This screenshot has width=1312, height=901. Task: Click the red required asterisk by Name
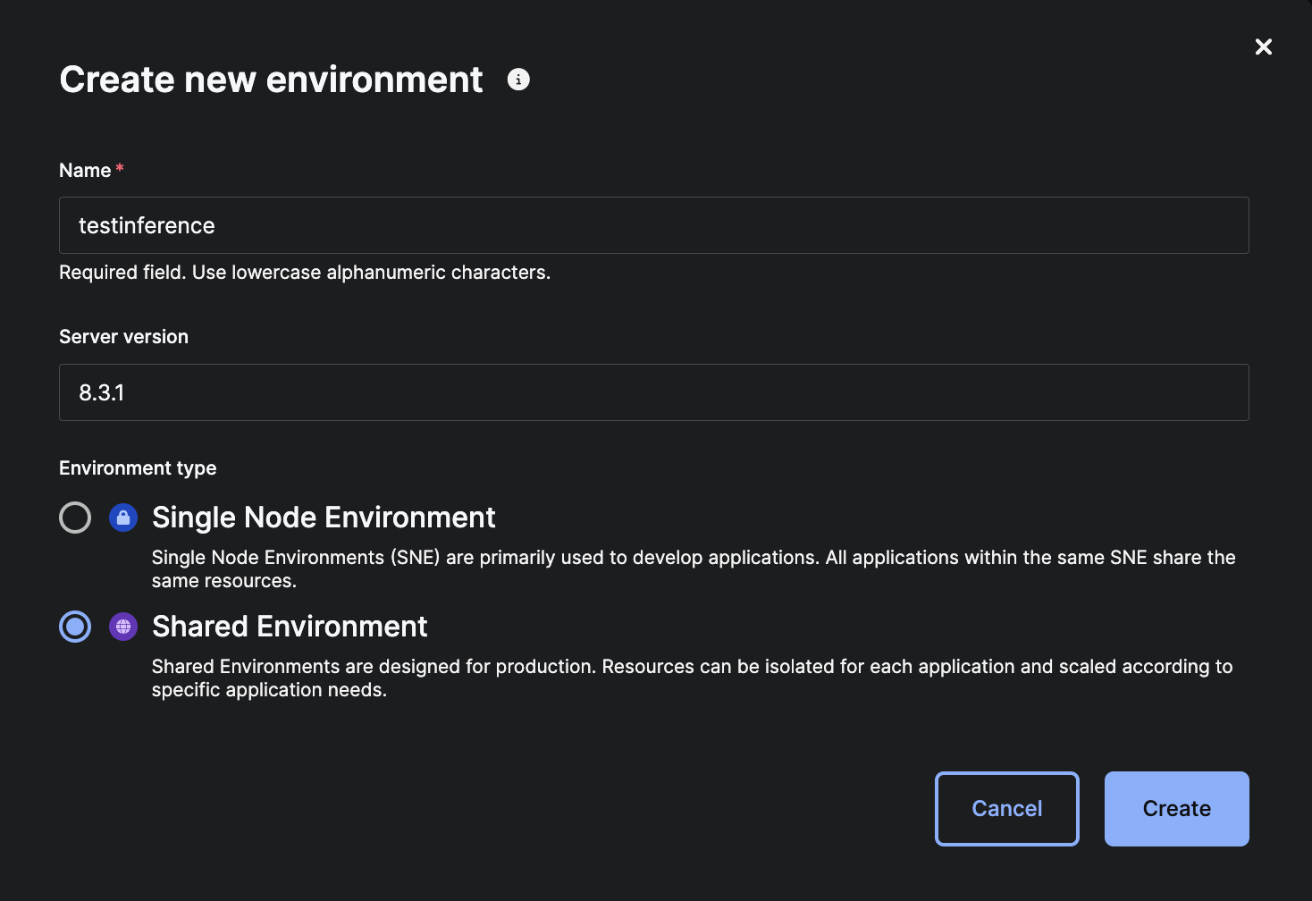click(120, 168)
